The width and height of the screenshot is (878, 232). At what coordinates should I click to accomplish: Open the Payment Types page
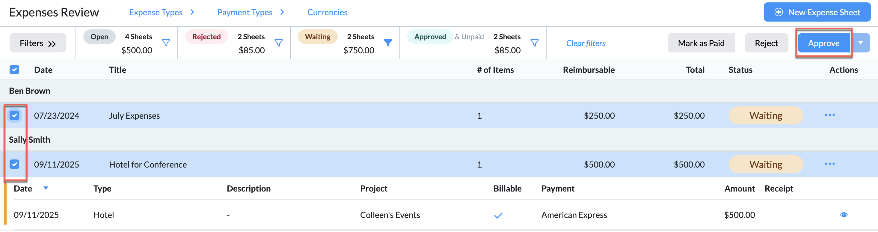pyautogui.click(x=245, y=12)
